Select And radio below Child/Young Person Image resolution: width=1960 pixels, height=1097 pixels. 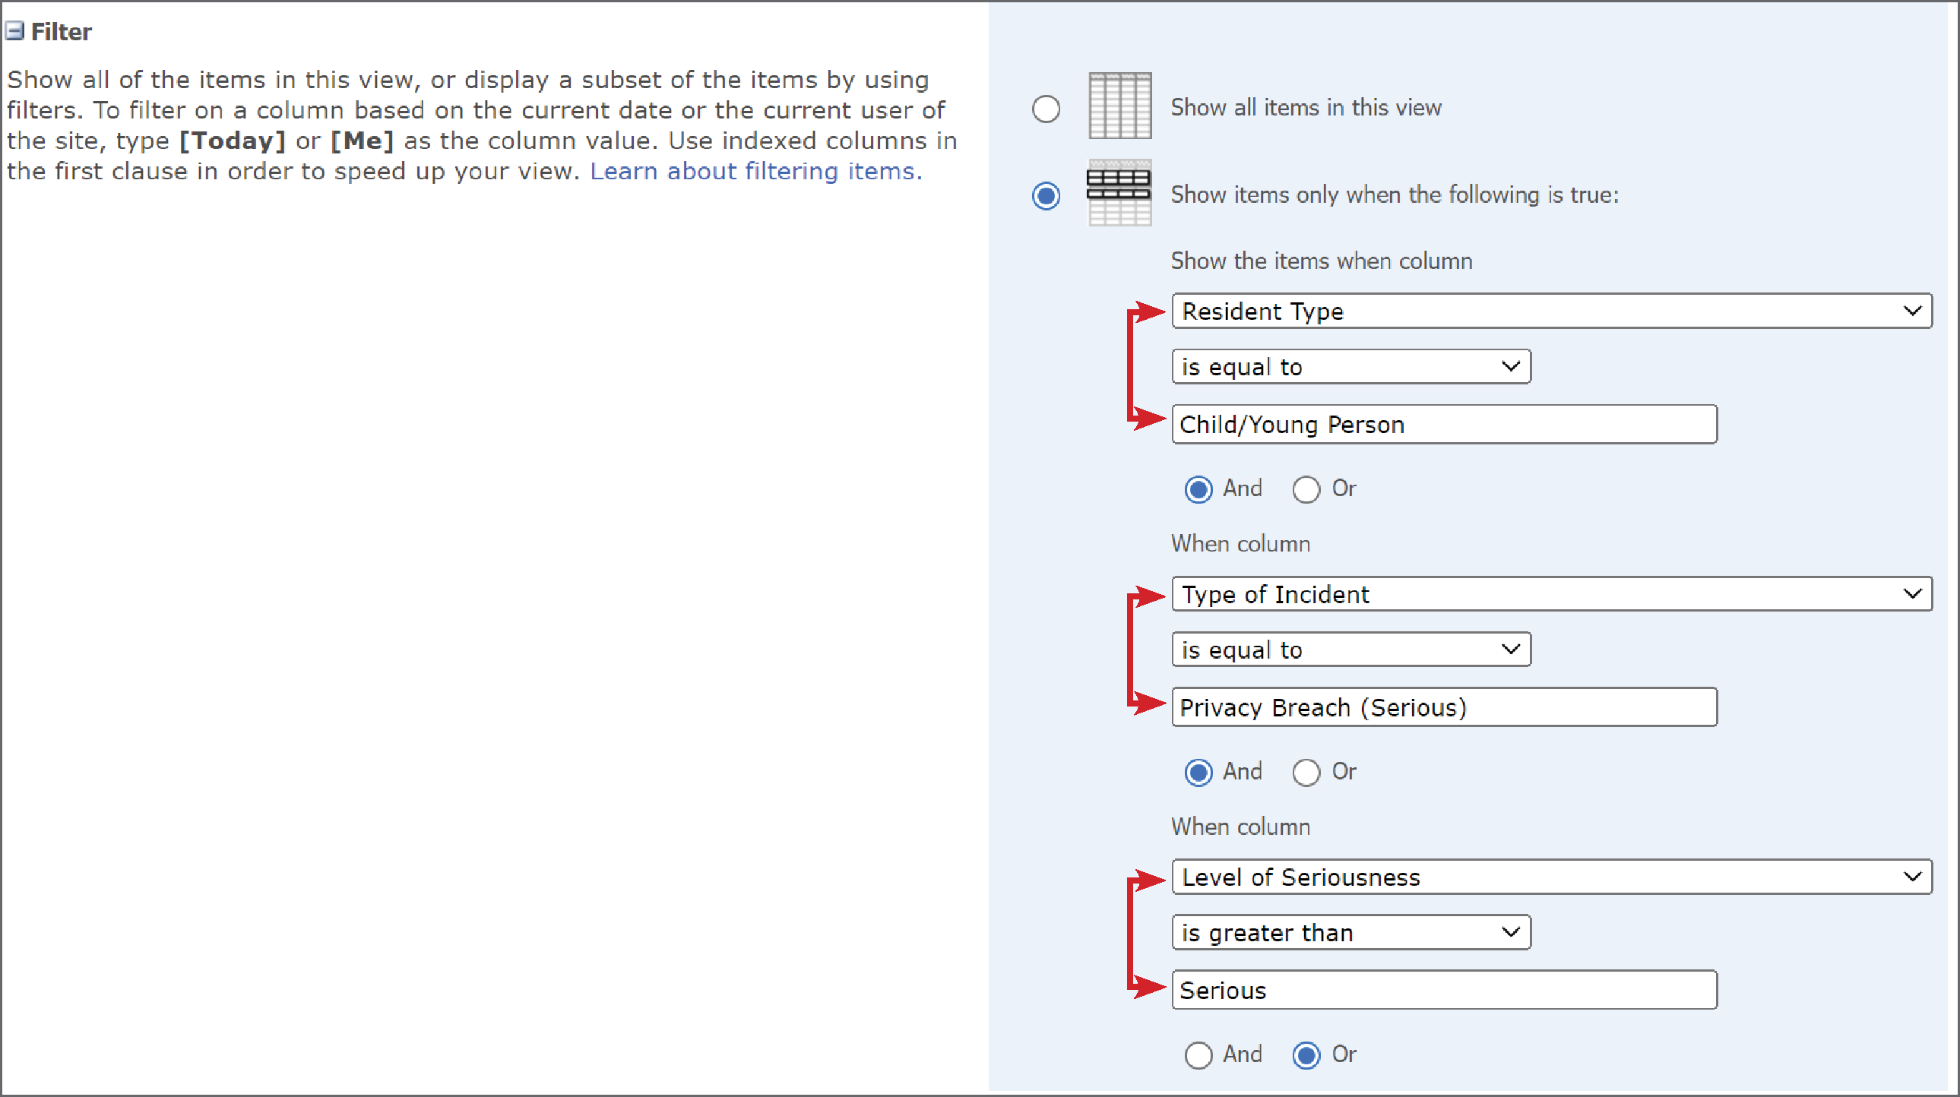point(1198,489)
